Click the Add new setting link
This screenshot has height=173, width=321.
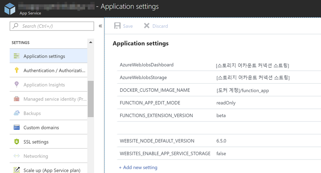(x=138, y=167)
